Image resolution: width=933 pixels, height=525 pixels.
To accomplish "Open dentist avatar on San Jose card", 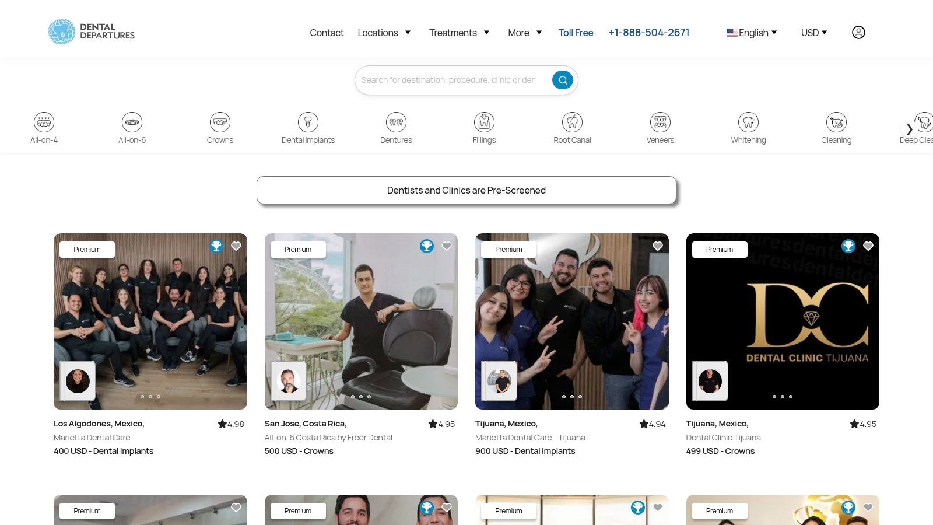I will point(289,381).
